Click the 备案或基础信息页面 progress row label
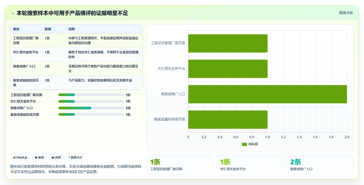Viewport: 364px width, 185px height. tap(25, 115)
